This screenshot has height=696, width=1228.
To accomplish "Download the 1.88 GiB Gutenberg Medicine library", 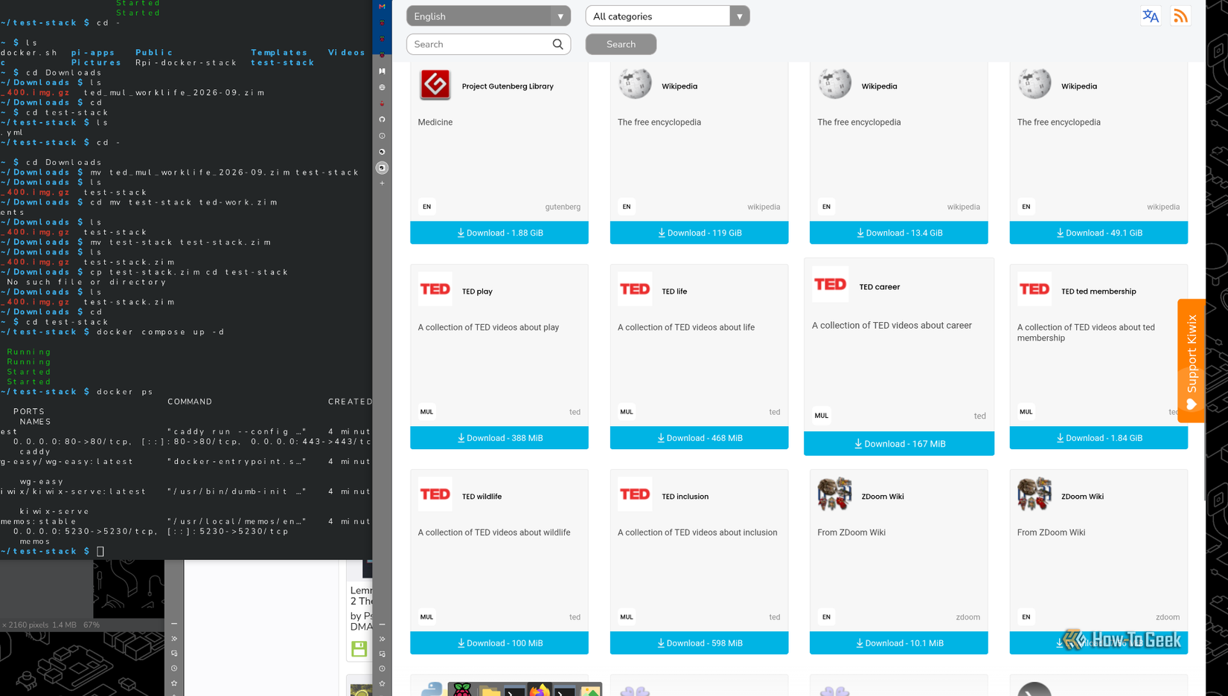I will (x=499, y=233).
